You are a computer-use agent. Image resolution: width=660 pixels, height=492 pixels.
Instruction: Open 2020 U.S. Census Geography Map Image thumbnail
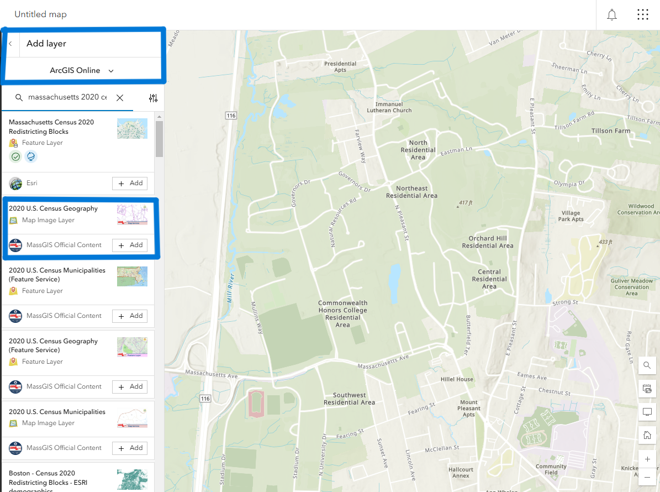132,215
